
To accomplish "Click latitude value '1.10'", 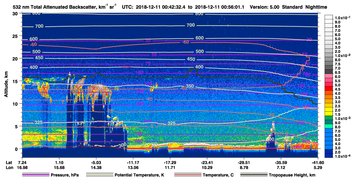I will click(x=59, y=163).
